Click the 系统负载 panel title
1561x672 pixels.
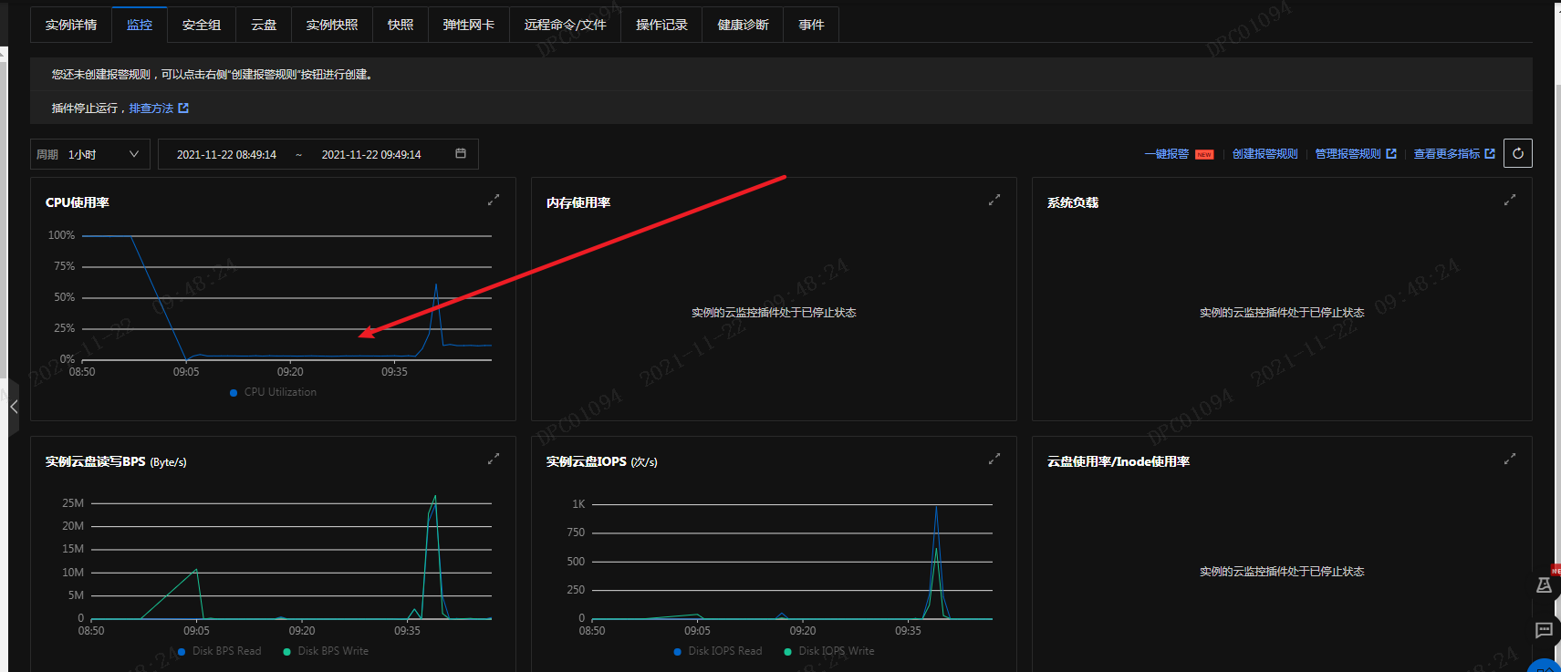click(x=1073, y=202)
